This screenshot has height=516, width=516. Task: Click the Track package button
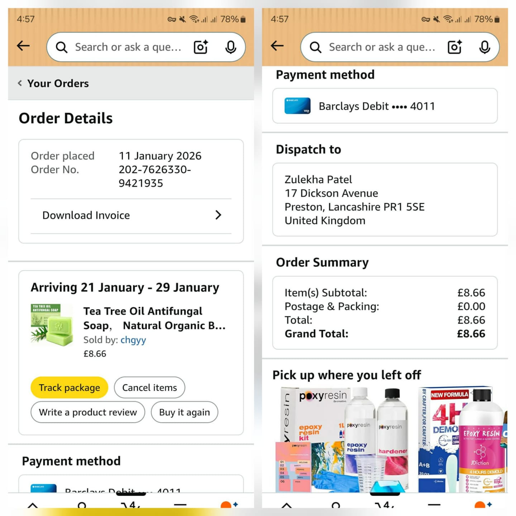pyautogui.click(x=70, y=388)
